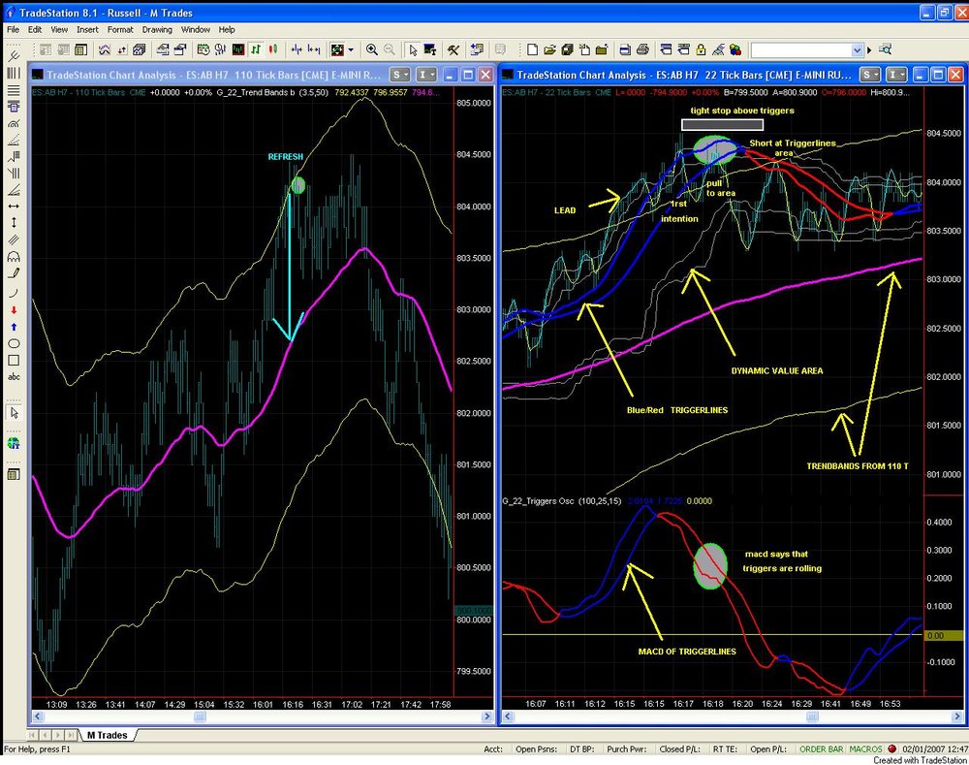The height and width of the screenshot is (765, 969).
Task: Click the 'Blue/Red TRIGGERLINES' annotation
Action: [676, 410]
